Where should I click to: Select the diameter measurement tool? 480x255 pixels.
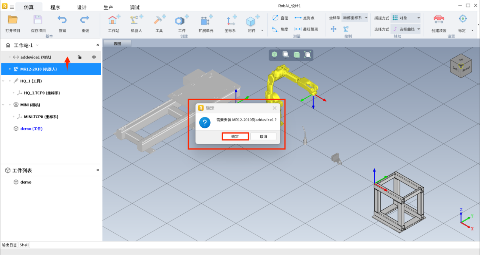(x=280, y=18)
